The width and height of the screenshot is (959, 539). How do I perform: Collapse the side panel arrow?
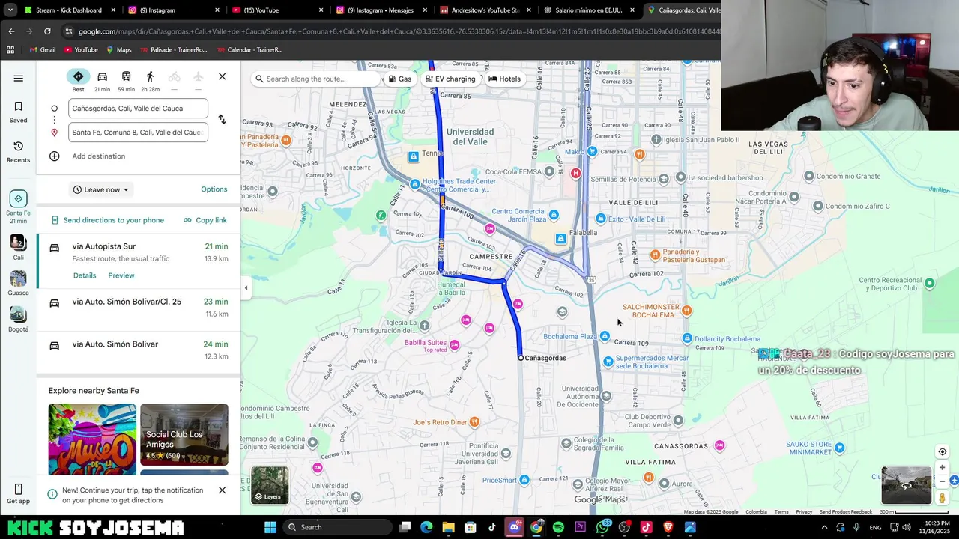coord(246,287)
